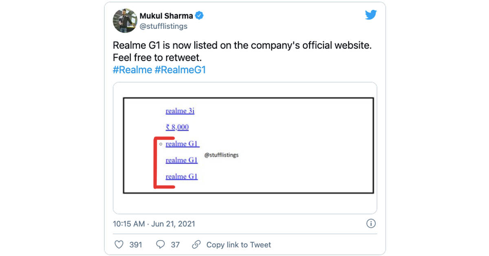The width and height of the screenshot is (489, 256).
Task: Click the blue verified badge next to Mukul Sharma
Action: pos(199,16)
